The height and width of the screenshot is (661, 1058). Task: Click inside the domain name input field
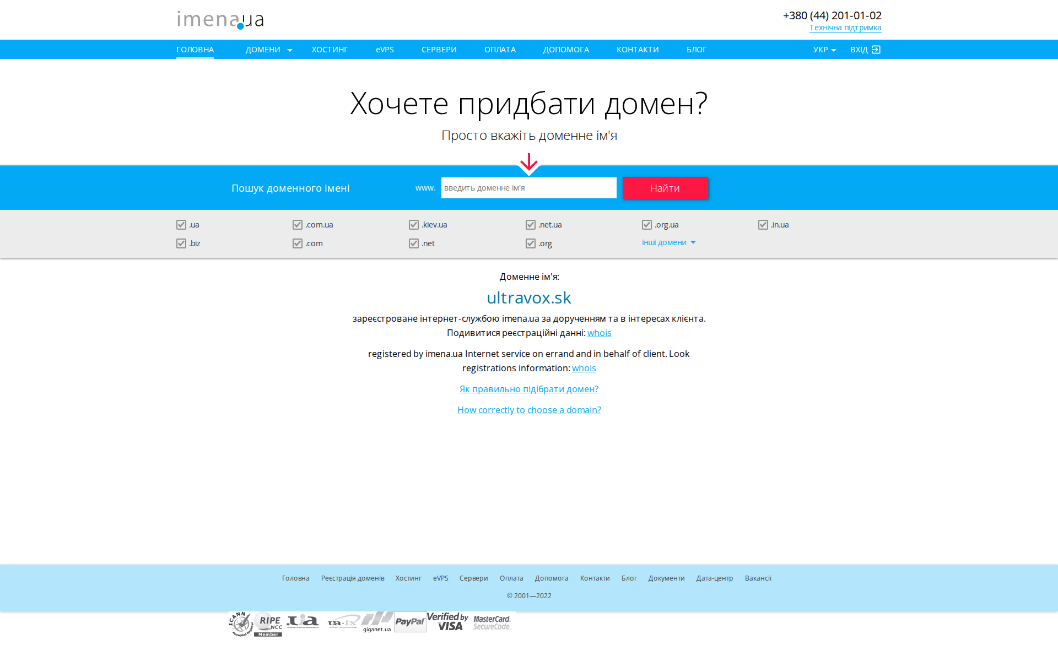tap(528, 188)
